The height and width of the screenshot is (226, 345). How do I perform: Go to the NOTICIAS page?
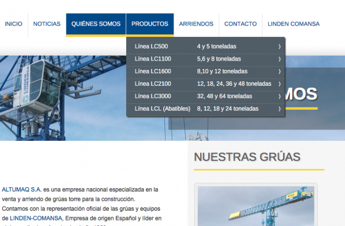(x=47, y=24)
